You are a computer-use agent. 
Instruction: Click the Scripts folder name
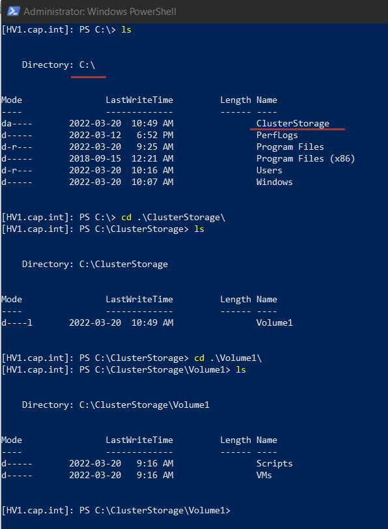274,464
